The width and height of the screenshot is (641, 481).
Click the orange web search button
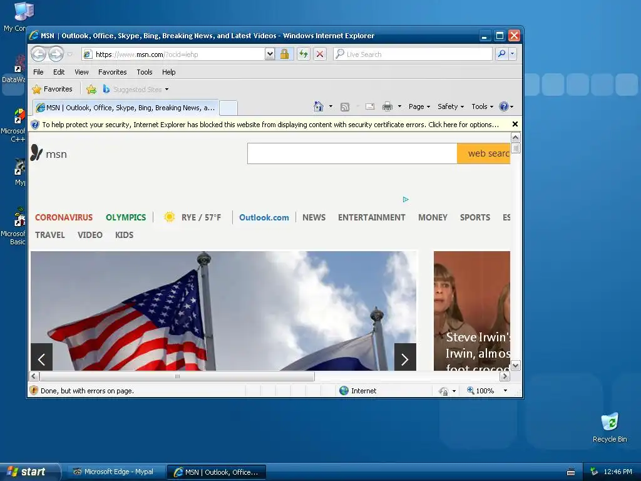pyautogui.click(x=484, y=153)
